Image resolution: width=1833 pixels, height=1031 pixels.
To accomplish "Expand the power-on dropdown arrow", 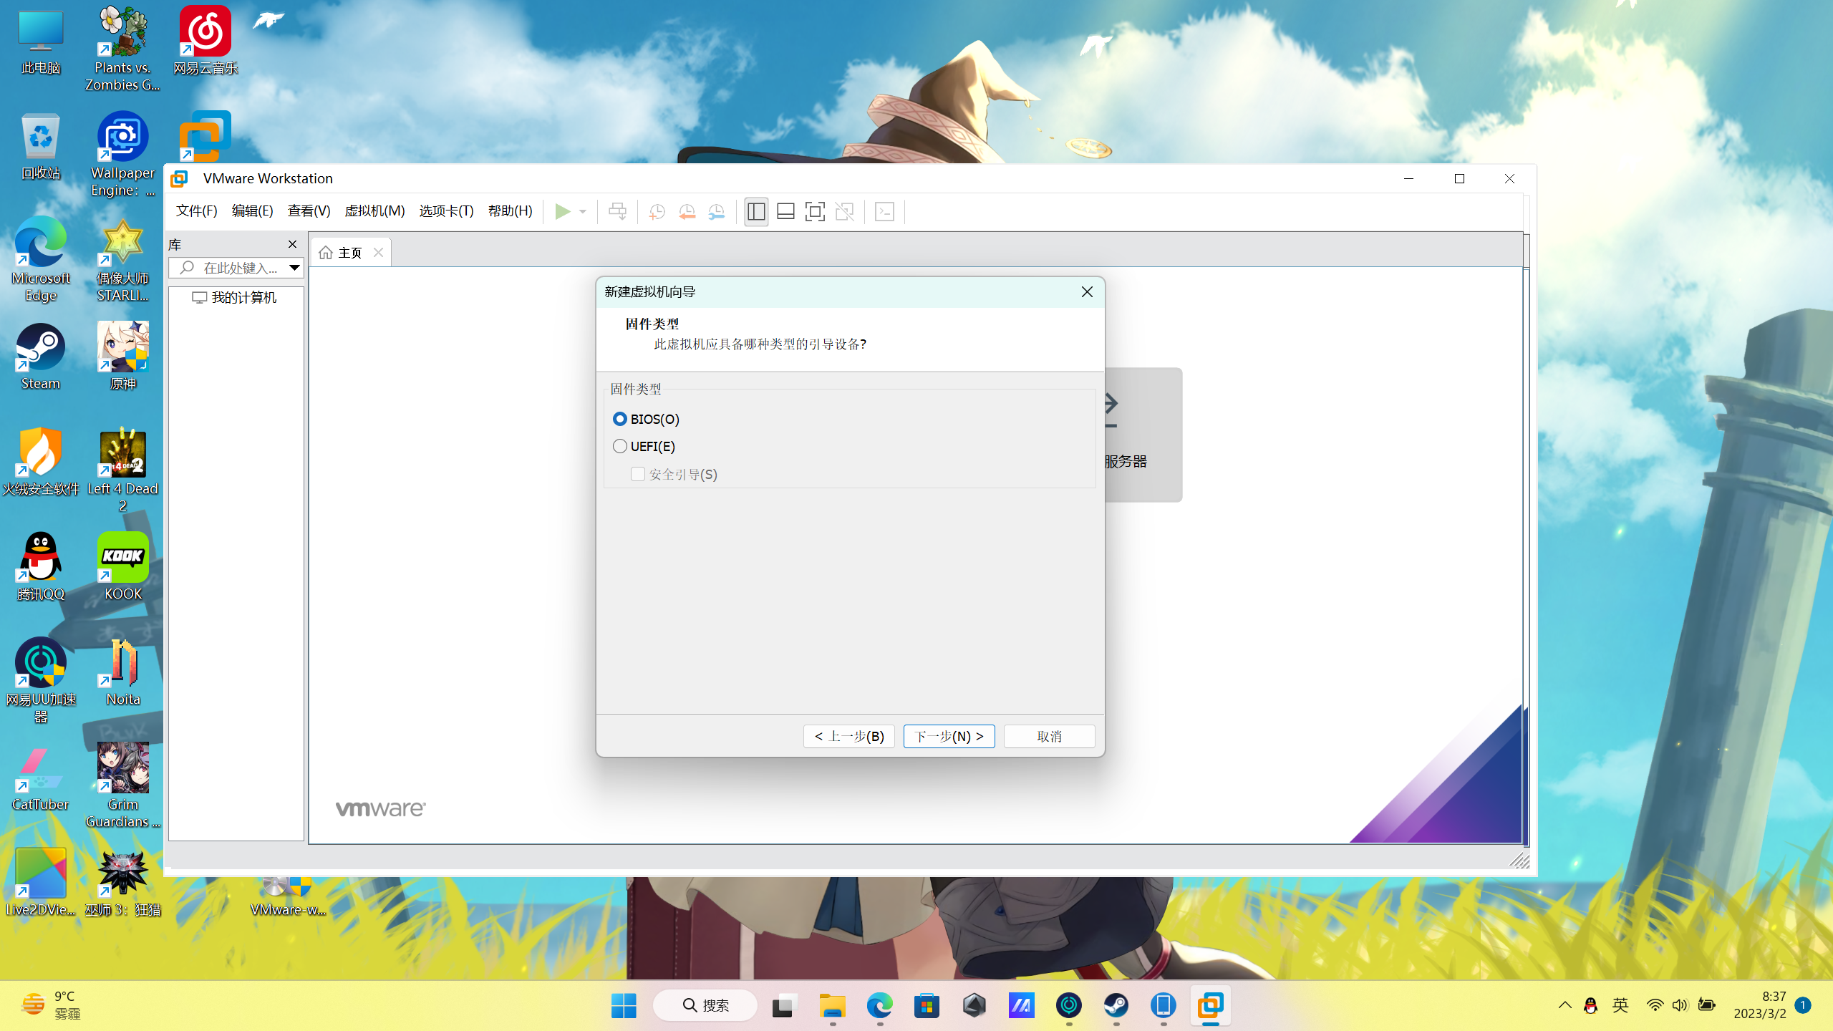I will pyautogui.click(x=583, y=211).
